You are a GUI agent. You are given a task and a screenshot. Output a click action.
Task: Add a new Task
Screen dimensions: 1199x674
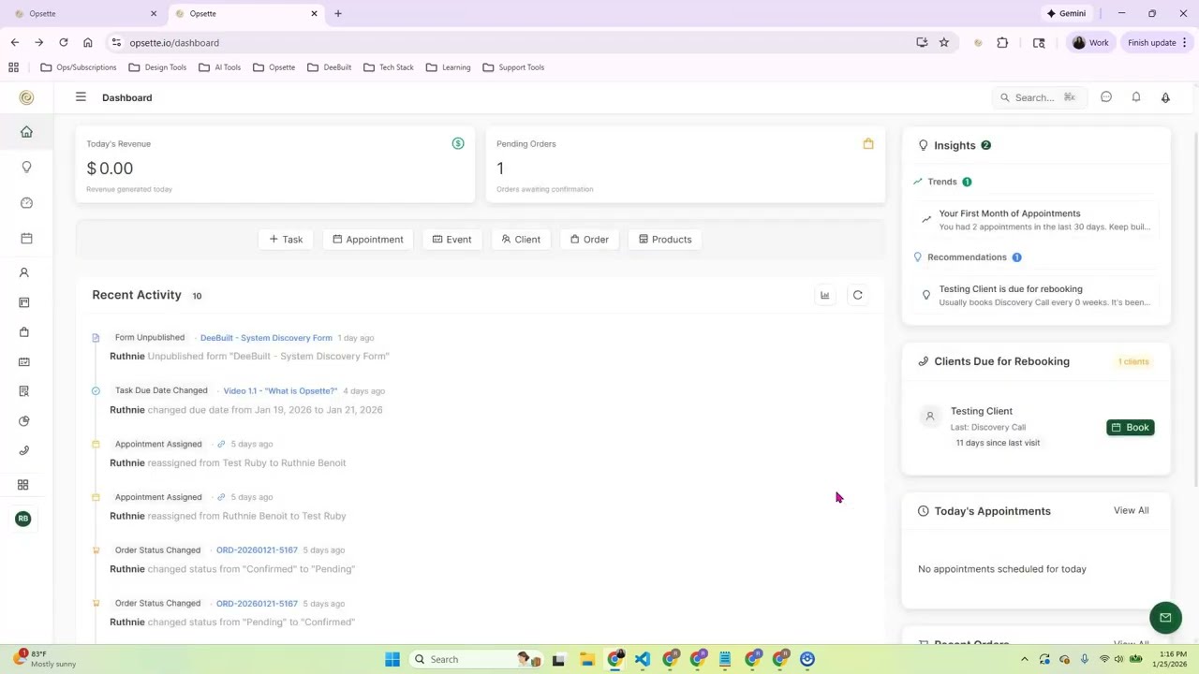pyautogui.click(x=286, y=240)
